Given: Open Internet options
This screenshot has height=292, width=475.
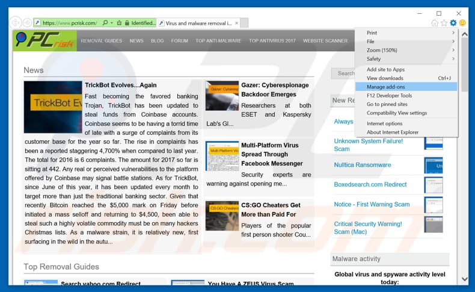Looking at the screenshot, I should click(x=406, y=123).
